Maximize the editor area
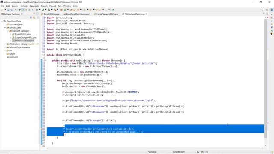The image size is (274, 154). coord(267,13)
